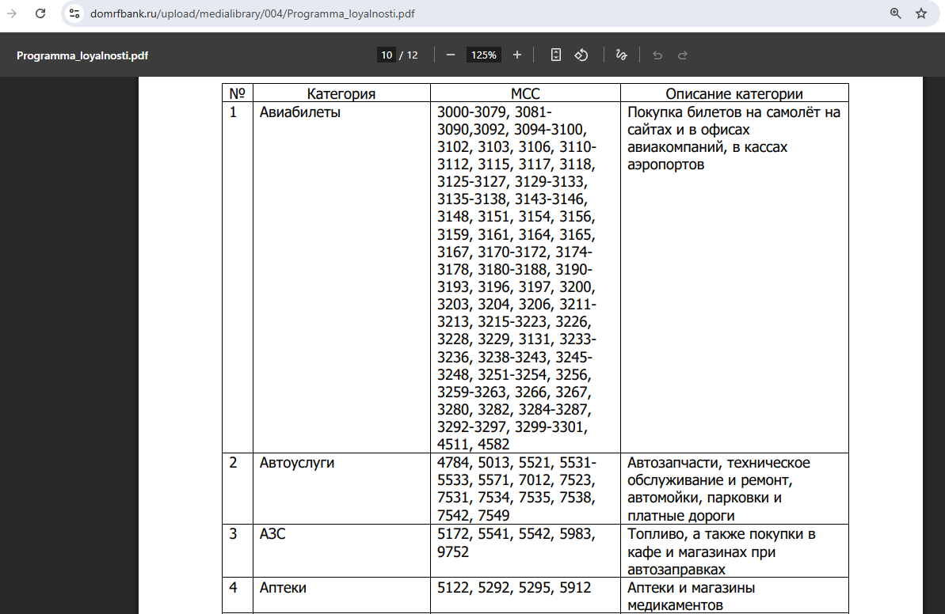Screen dimensions: 945x614
Task: Click the undo arrow in the PDF toolbar
Action: coord(657,55)
